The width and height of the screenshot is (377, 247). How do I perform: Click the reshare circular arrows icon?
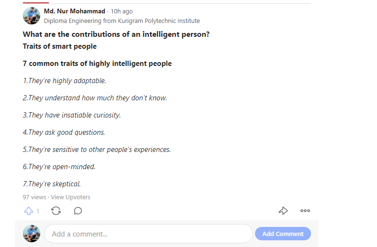click(56, 211)
